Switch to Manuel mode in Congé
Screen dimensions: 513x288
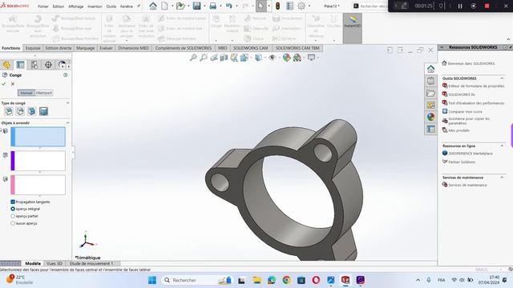26,93
